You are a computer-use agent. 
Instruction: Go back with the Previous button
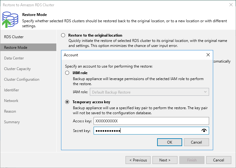(138, 160)
